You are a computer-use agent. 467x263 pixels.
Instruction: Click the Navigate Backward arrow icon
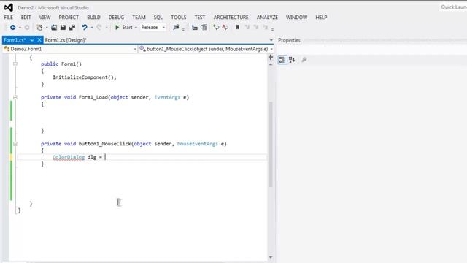tap(13, 28)
